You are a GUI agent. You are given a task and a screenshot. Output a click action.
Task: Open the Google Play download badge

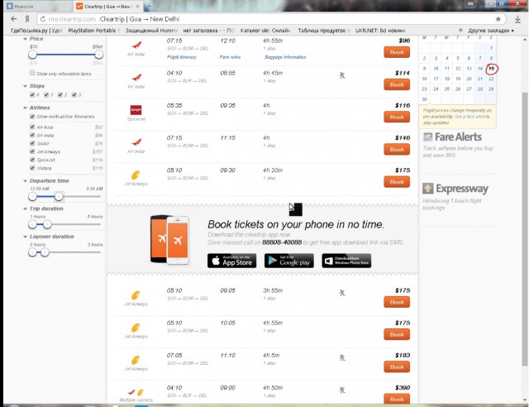click(289, 261)
